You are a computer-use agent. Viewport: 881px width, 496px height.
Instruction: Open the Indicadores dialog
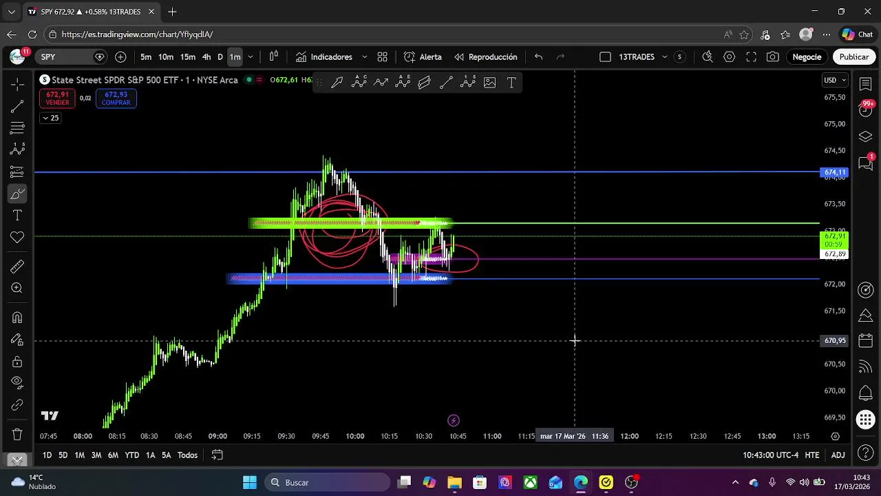tap(323, 57)
